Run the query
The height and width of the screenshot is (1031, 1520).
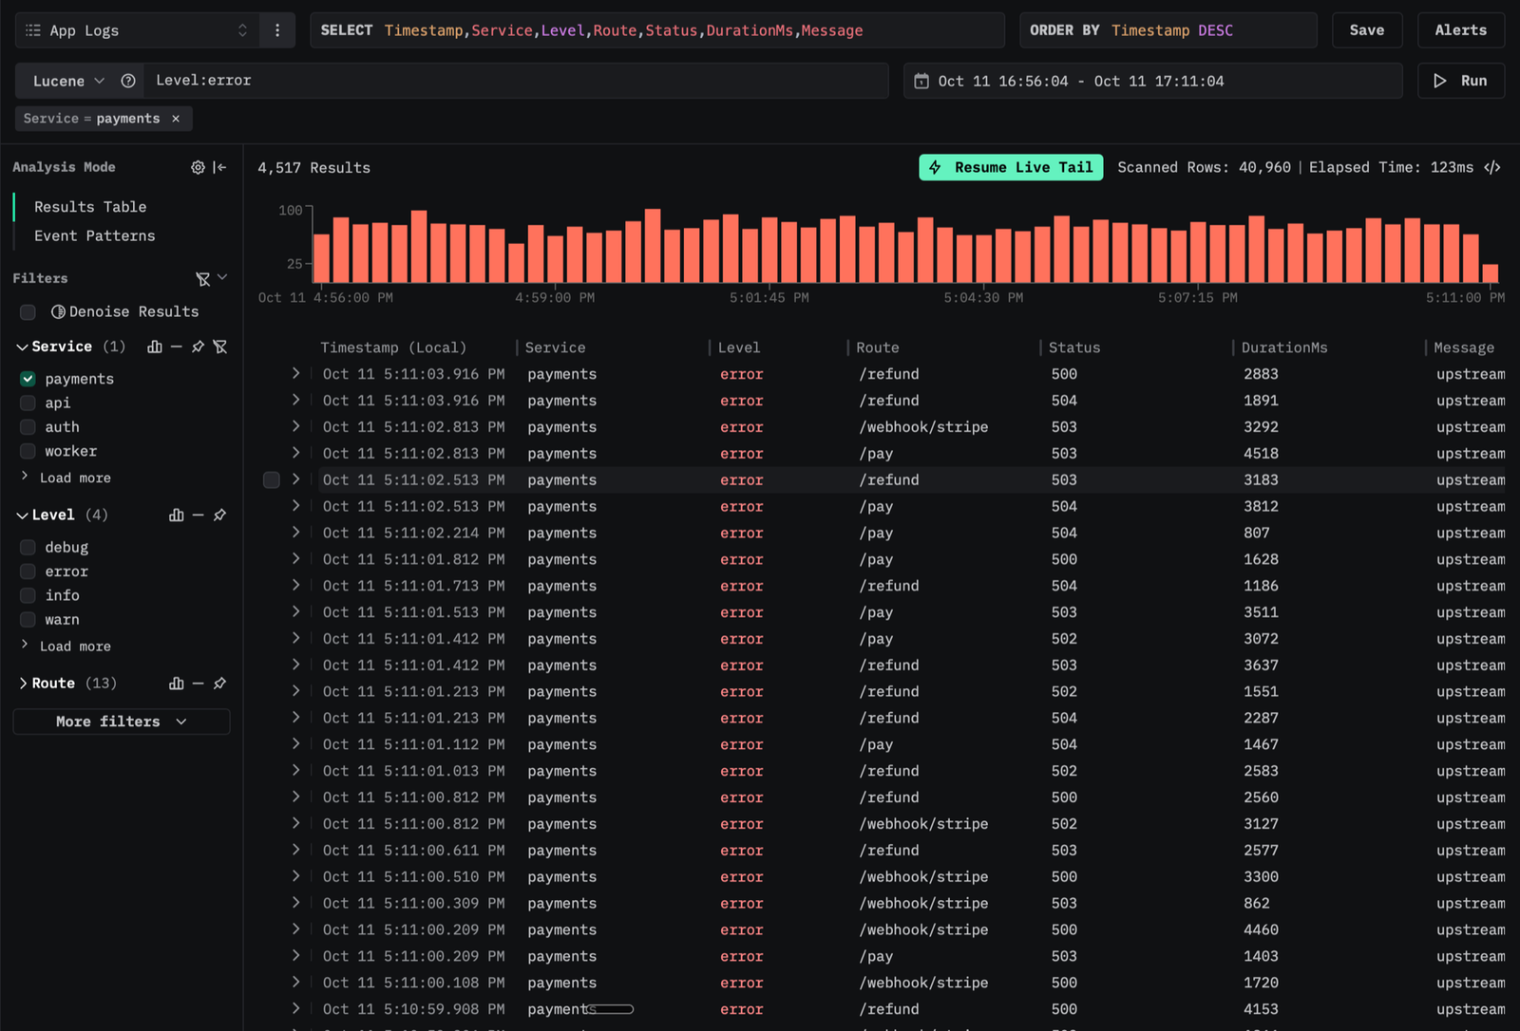pyautogui.click(x=1461, y=81)
